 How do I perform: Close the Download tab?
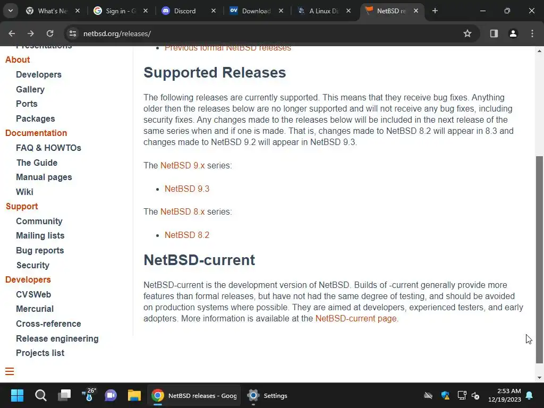pos(281,11)
